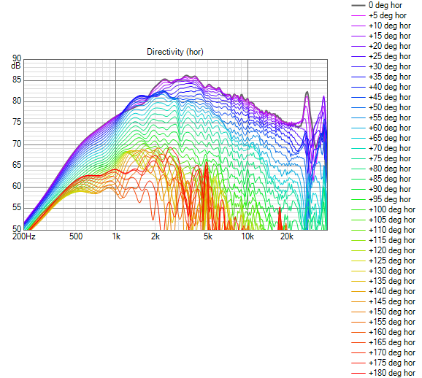Click '+25 deg hor' in the legend
Image resolution: width=422 pixels, height=378 pixels.
pos(389,56)
